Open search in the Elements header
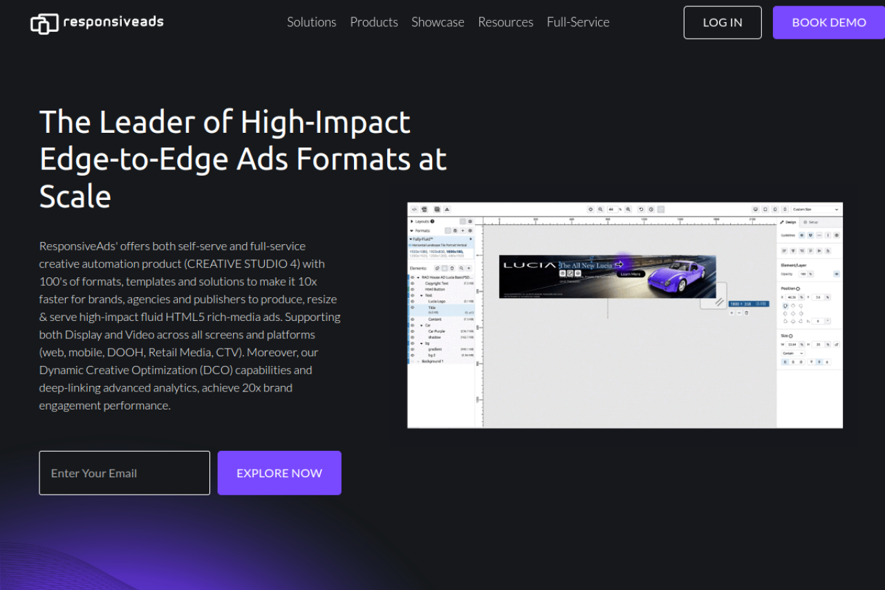Image resolution: width=885 pixels, height=590 pixels. coord(461,268)
